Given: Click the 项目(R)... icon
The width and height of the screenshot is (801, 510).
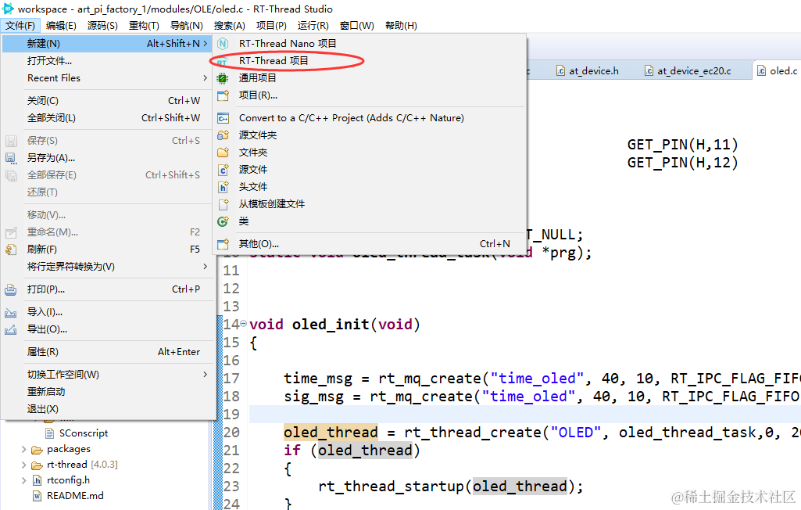Looking at the screenshot, I should click(x=223, y=95).
